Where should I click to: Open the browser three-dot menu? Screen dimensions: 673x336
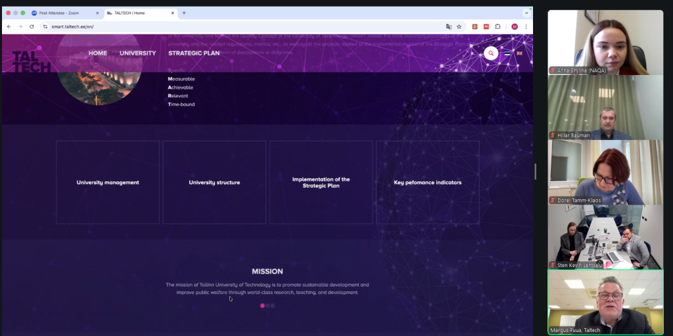[526, 26]
